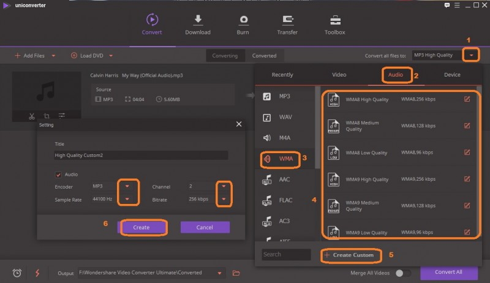The height and width of the screenshot is (283, 490).
Task: Click the high speed conversion lightning icon
Action: (x=37, y=273)
